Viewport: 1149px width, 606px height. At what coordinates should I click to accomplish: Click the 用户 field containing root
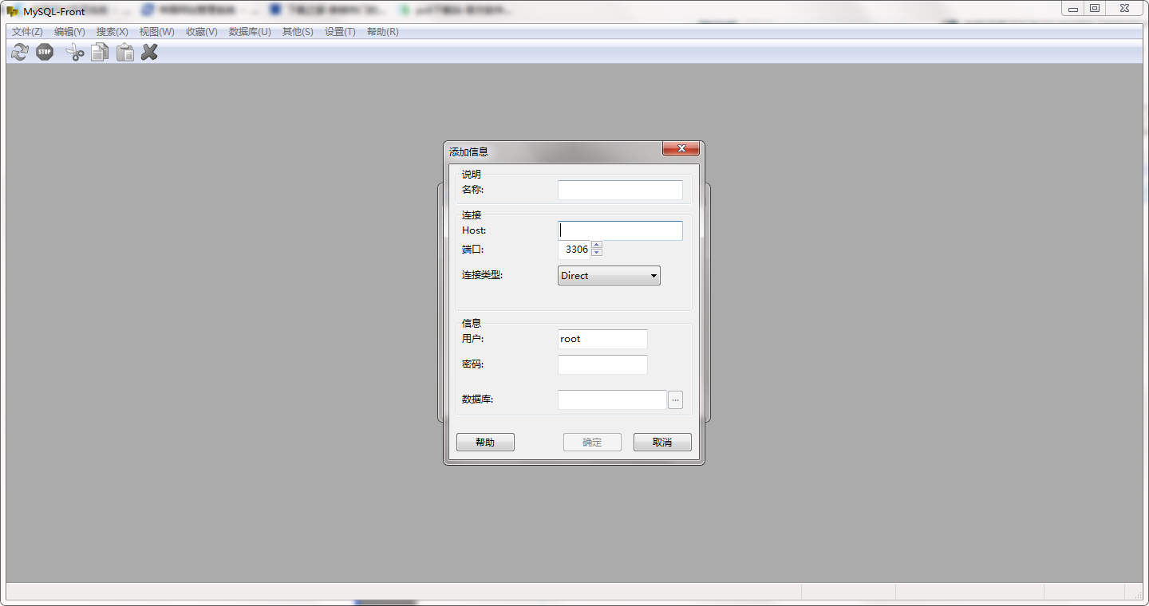[x=602, y=339]
